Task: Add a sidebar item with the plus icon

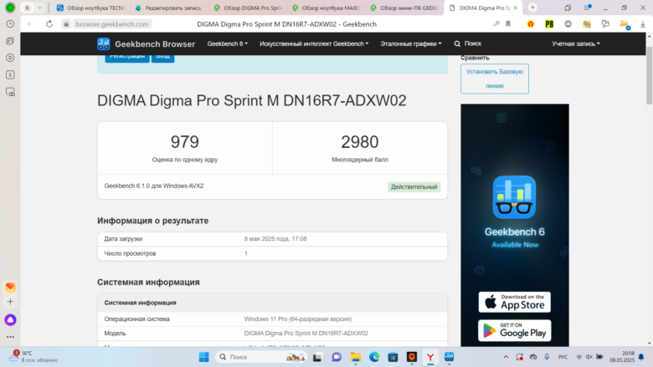Action: click(x=10, y=302)
